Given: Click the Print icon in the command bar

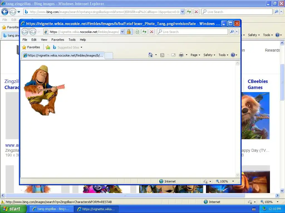Looking at the screenshot, I should 181,55.
